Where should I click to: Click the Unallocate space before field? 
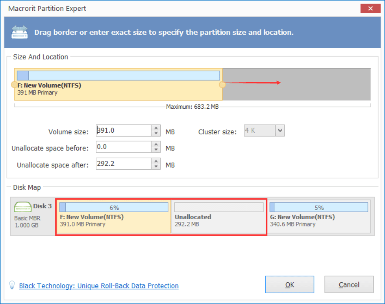tap(124, 147)
